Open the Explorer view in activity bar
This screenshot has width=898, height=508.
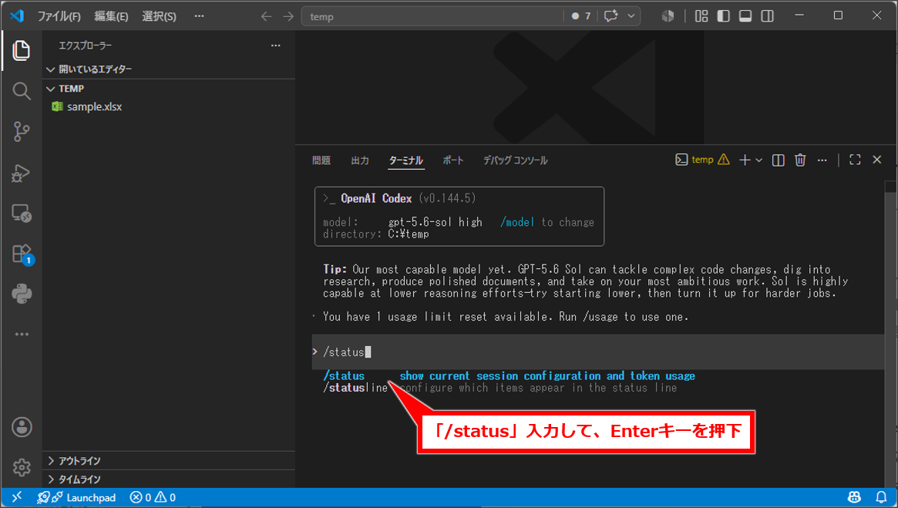coord(21,50)
